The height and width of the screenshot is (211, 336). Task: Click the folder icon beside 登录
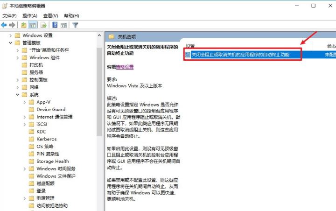tap(32, 191)
